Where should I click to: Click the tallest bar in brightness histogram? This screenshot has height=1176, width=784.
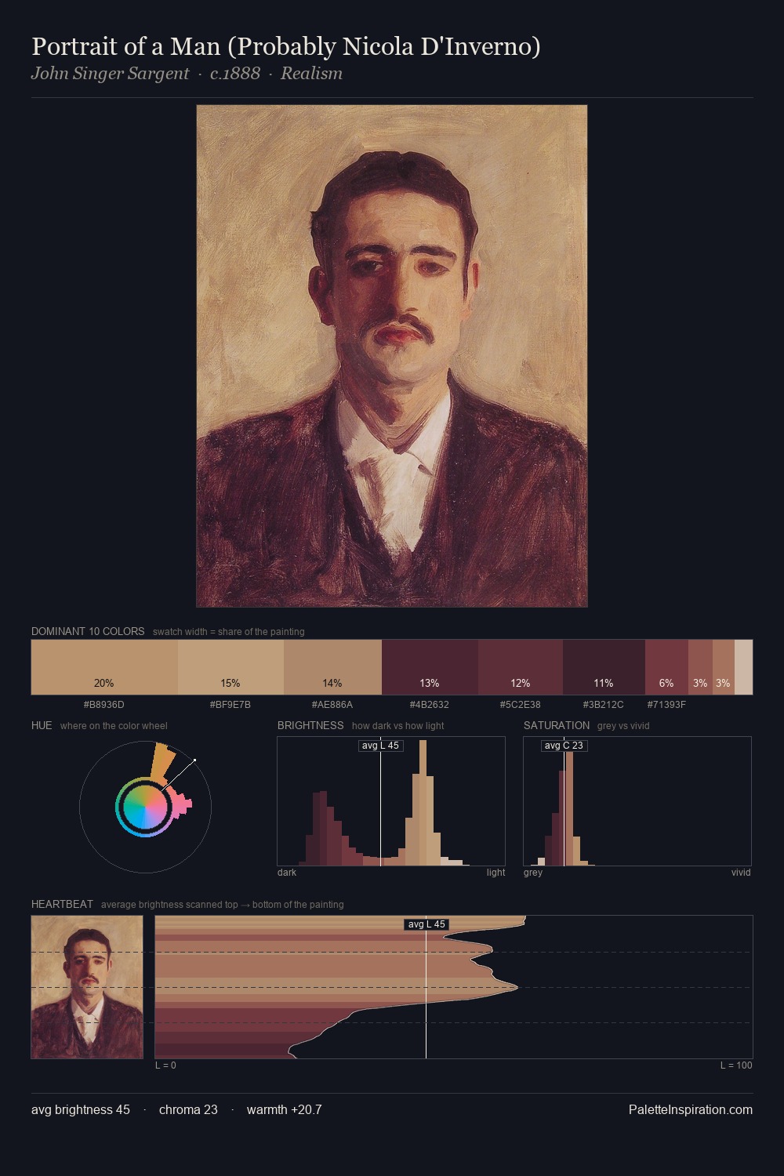(423, 804)
